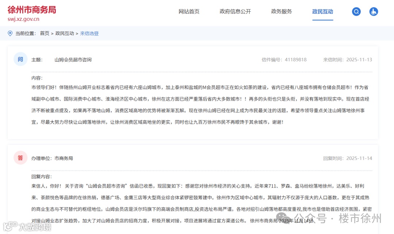Screen dimensions: 394x234
Task: Open the accessibility wheelchair icon
Action: pyautogui.click(x=374, y=12)
